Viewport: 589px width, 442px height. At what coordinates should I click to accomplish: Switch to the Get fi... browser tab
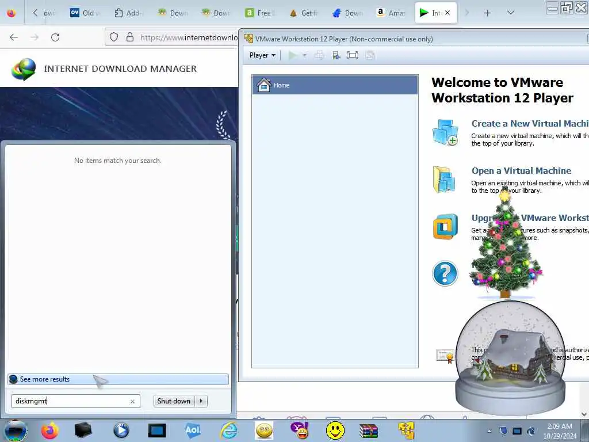point(304,13)
